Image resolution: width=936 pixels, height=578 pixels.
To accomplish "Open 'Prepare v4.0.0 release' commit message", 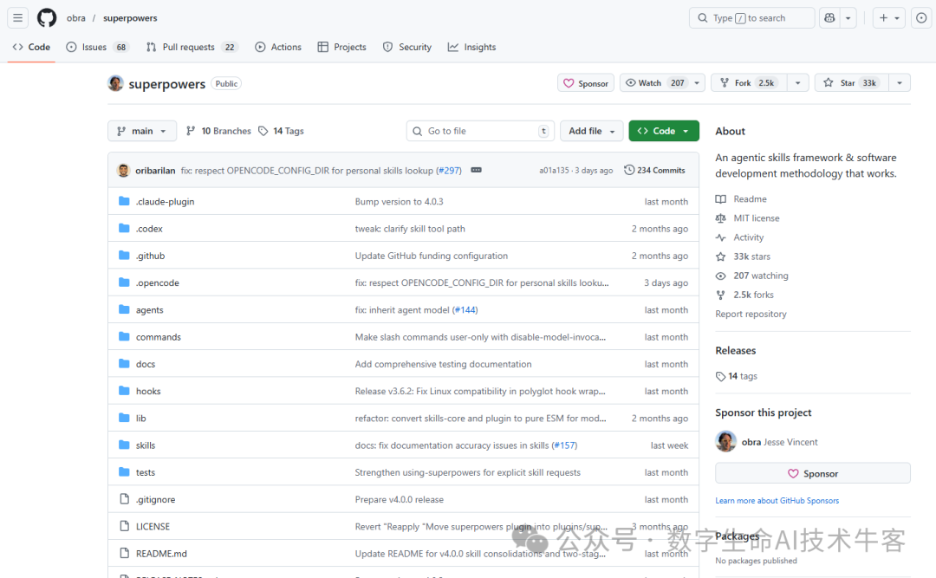I will tap(399, 500).
